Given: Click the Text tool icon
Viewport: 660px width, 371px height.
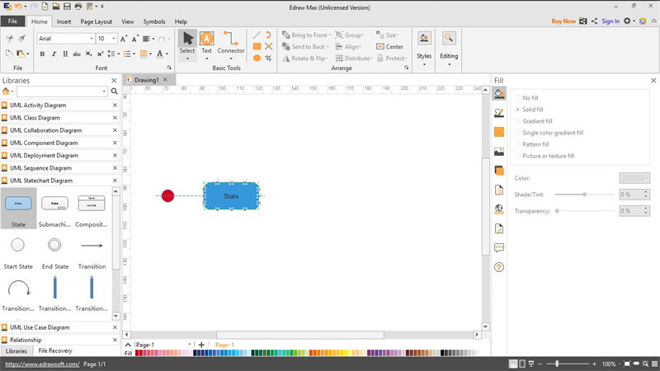Looking at the screenshot, I should (x=206, y=39).
